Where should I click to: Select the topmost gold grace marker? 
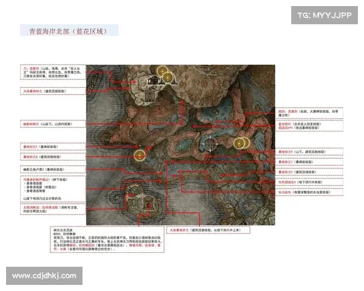[162, 70]
